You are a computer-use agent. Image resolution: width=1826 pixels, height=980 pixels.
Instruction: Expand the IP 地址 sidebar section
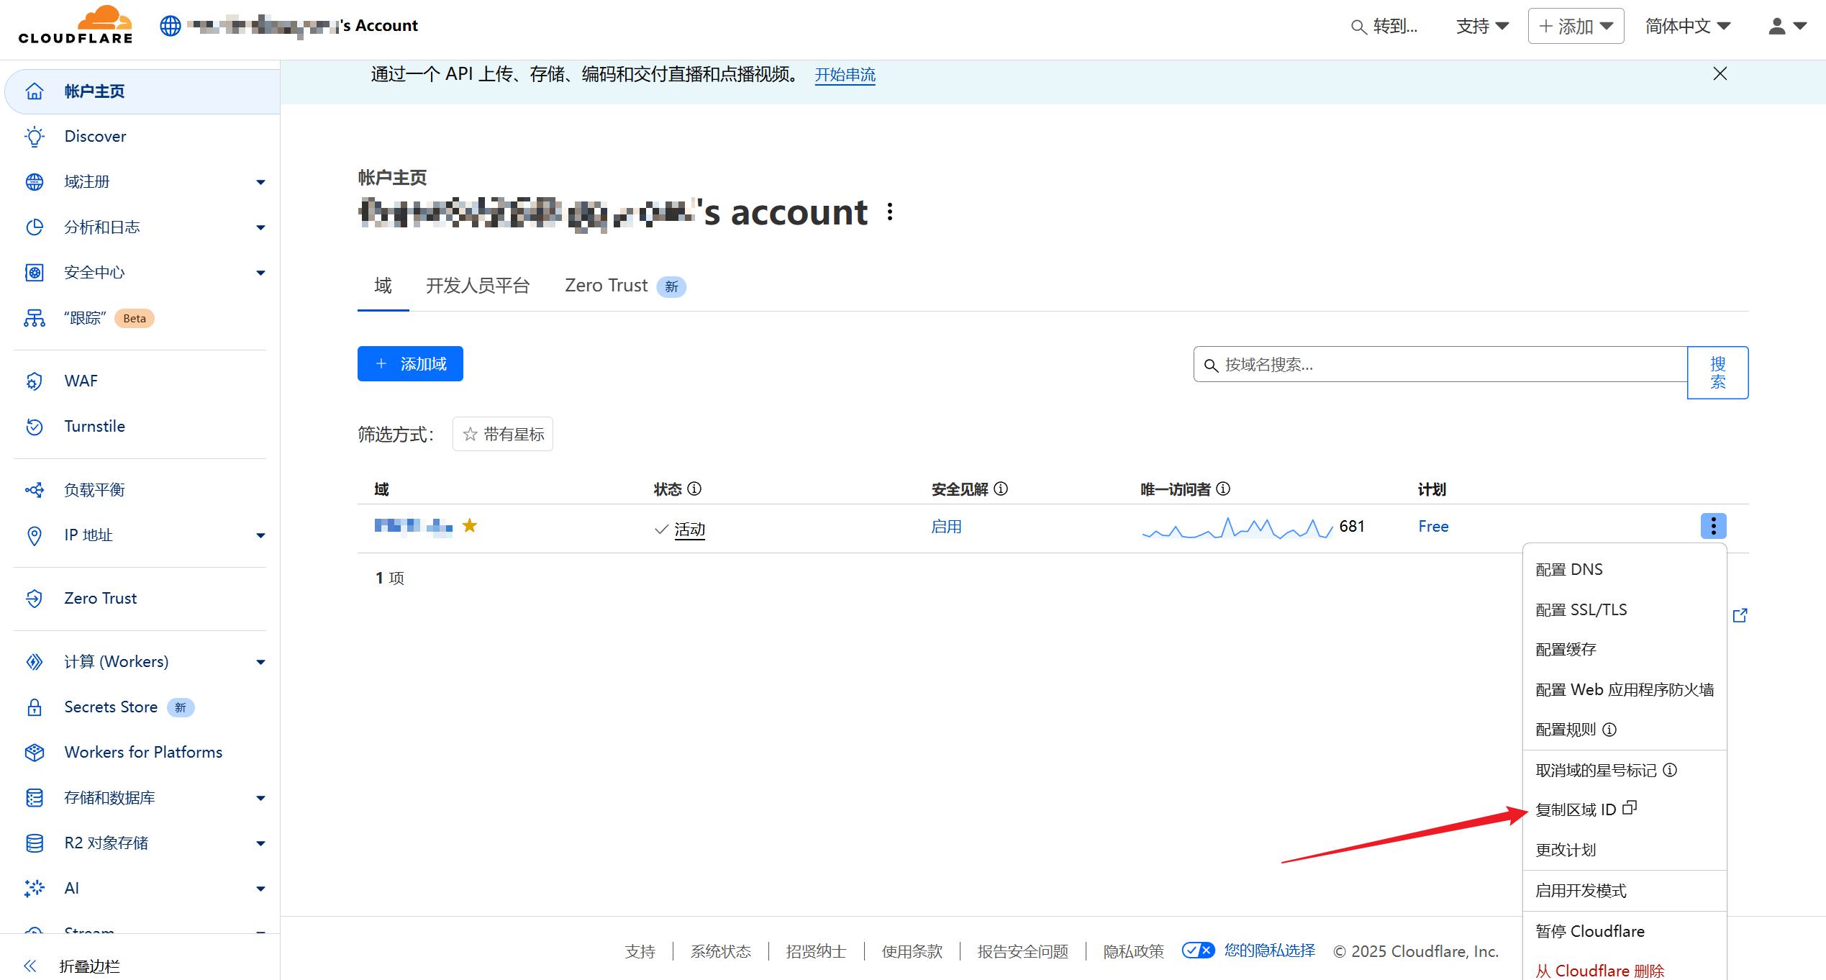(x=260, y=536)
